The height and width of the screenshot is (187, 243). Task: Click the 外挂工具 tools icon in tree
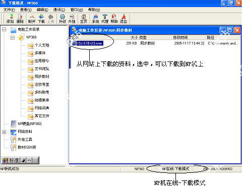pyautogui.click(x=13, y=140)
